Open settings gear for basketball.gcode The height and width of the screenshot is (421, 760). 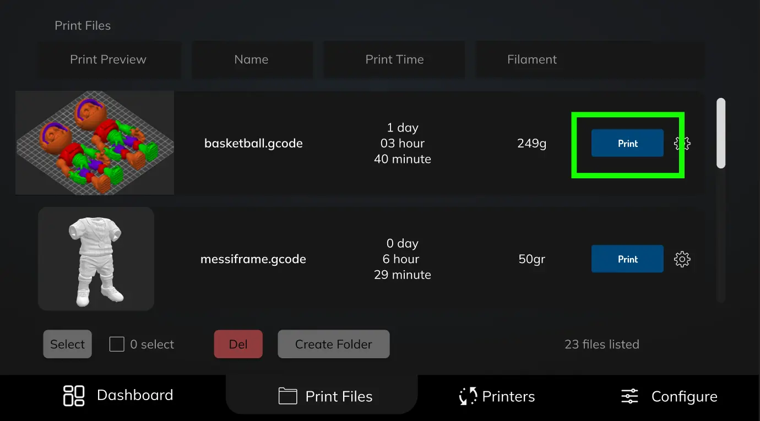click(682, 144)
